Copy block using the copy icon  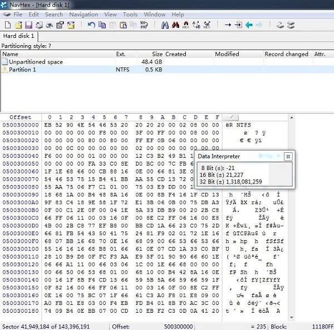102,25
